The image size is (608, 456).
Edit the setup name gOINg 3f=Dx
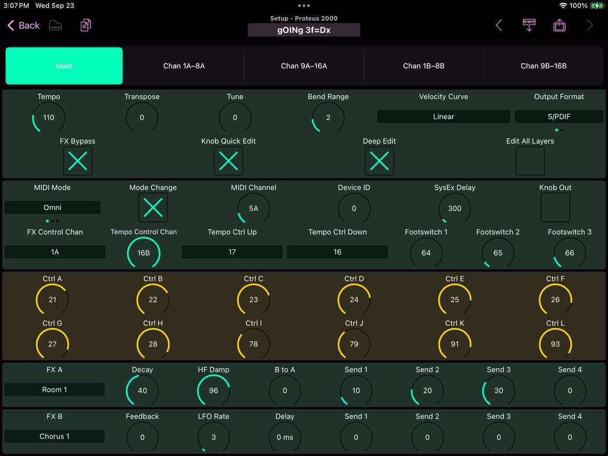(303, 30)
